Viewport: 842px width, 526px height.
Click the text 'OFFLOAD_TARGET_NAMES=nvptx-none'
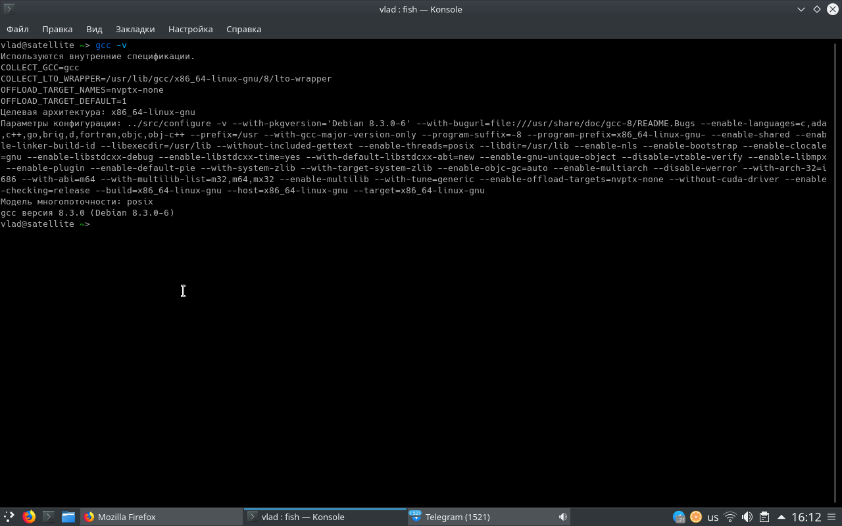pos(82,90)
